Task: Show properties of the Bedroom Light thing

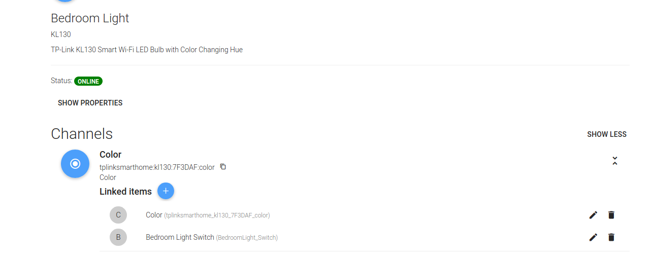Action: tap(90, 103)
